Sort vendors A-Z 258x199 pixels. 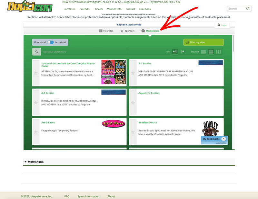click(175, 51)
